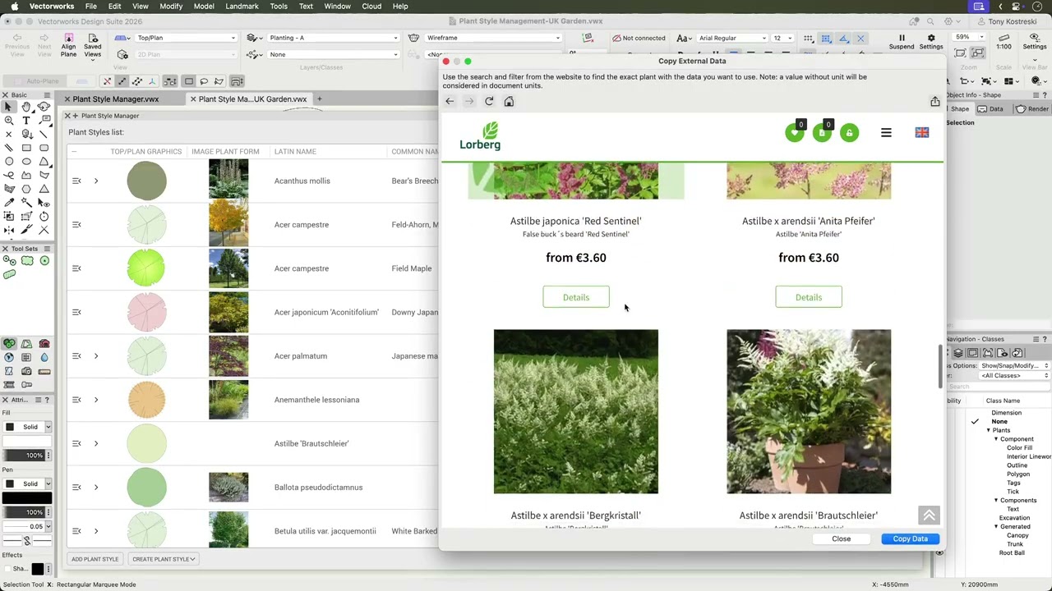Click the Align Plane toolbar button

click(x=68, y=45)
